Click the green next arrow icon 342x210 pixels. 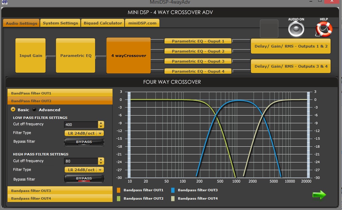click(319, 195)
